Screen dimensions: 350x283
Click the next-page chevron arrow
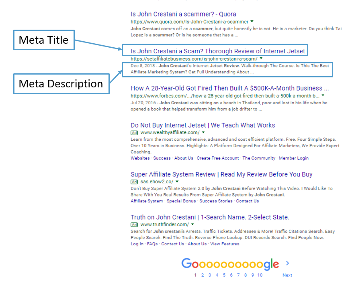pyautogui.click(x=287, y=263)
